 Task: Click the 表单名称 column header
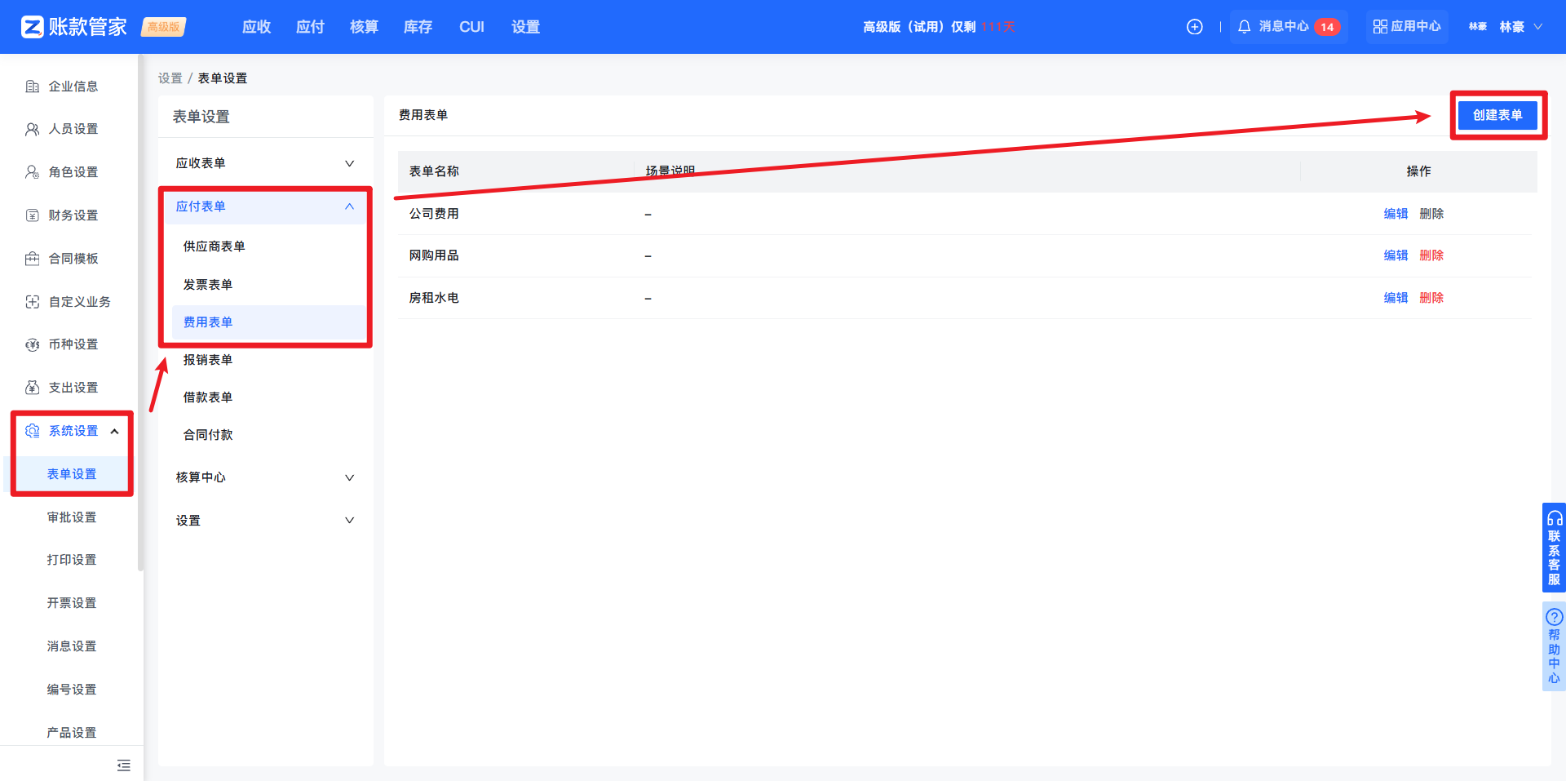pyautogui.click(x=434, y=171)
